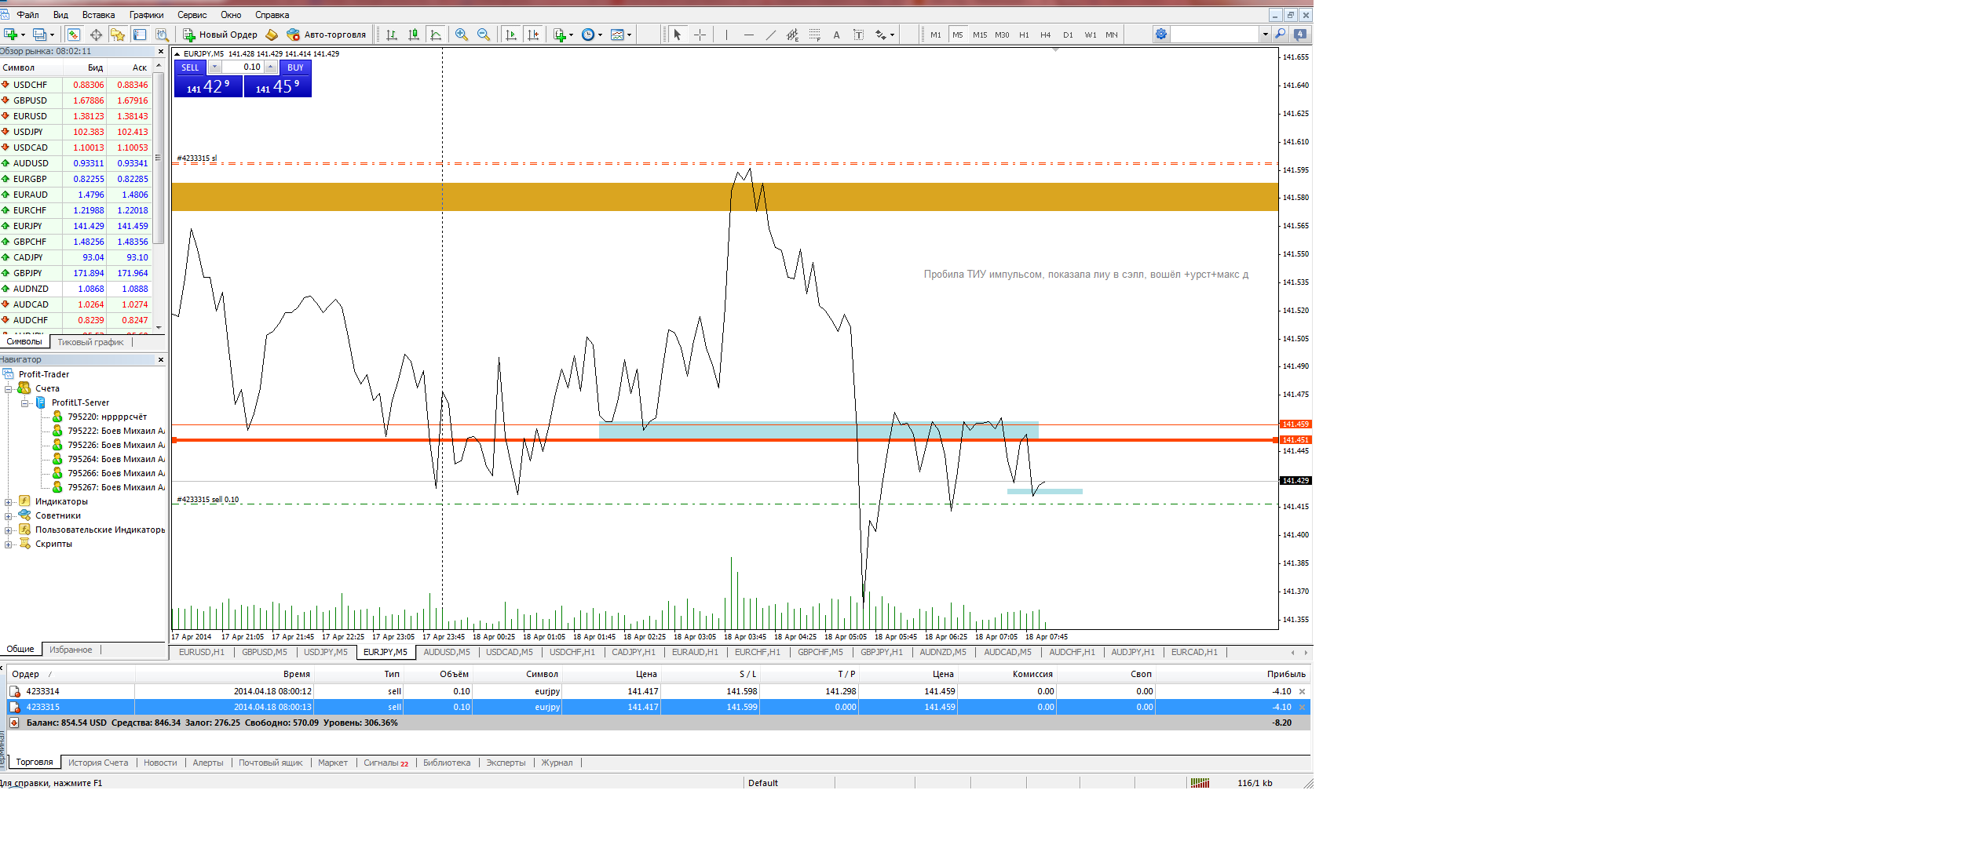Image resolution: width=1966 pixels, height=852 pixels.
Task: Draw a horizontal line tool
Action: click(748, 35)
